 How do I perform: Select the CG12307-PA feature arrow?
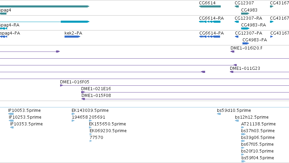(237, 37)
